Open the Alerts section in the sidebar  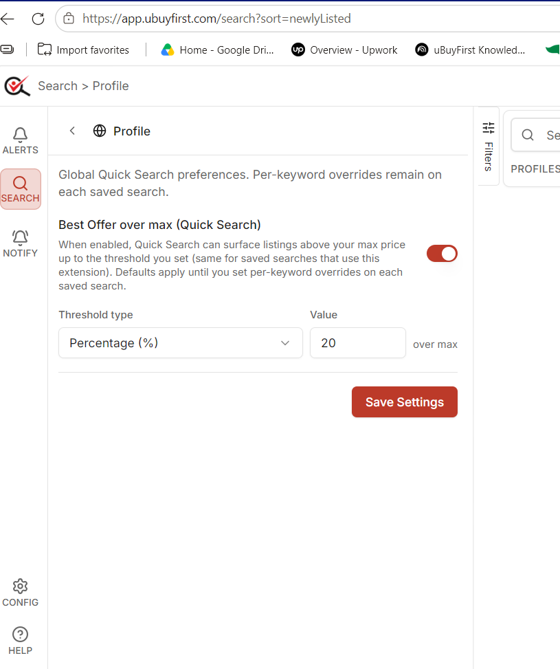pos(21,141)
